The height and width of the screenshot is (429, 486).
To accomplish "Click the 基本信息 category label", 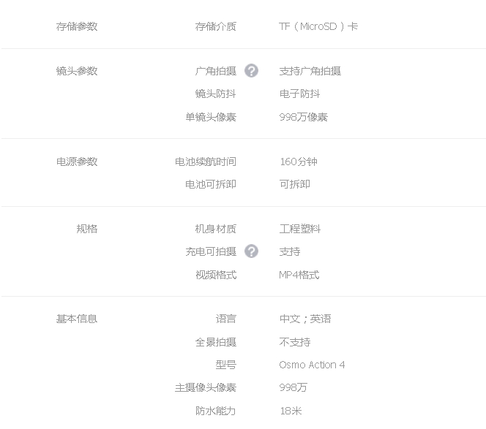I will click(77, 319).
